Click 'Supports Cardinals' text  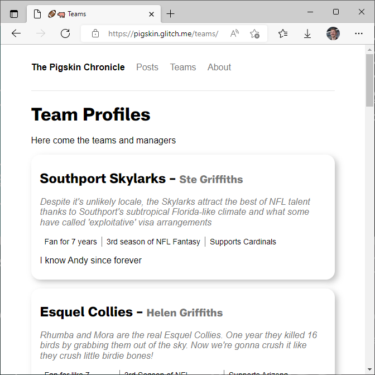pyautogui.click(x=243, y=242)
